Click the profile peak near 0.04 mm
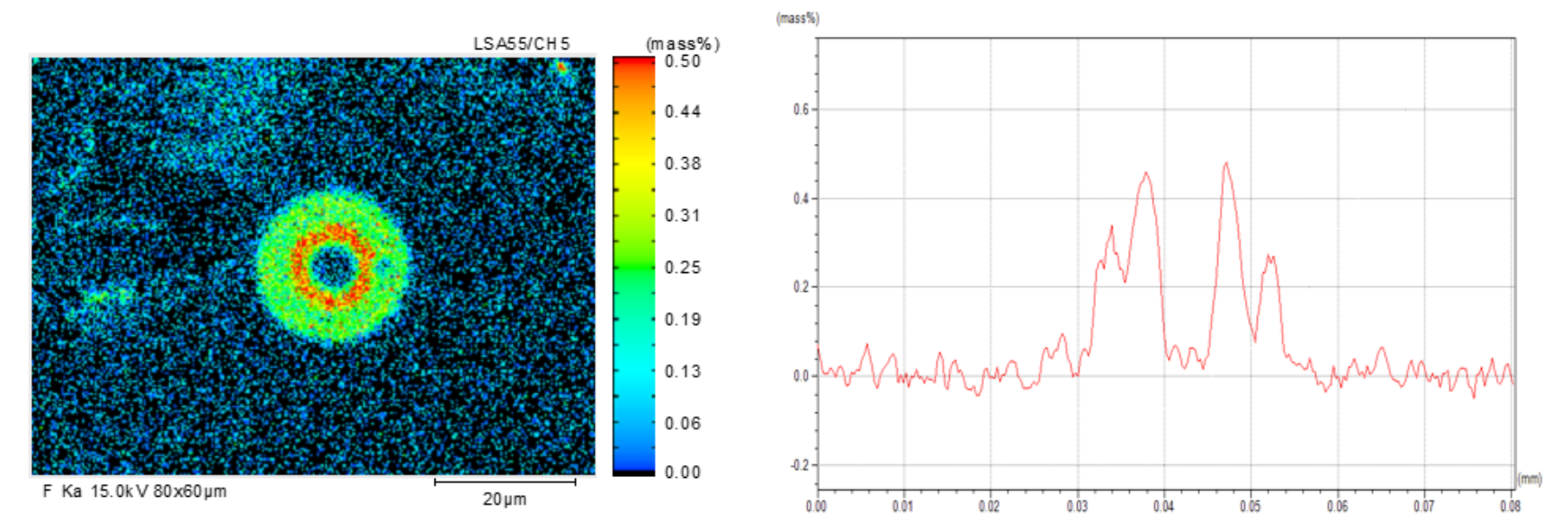1560x521 pixels. (x=1146, y=174)
